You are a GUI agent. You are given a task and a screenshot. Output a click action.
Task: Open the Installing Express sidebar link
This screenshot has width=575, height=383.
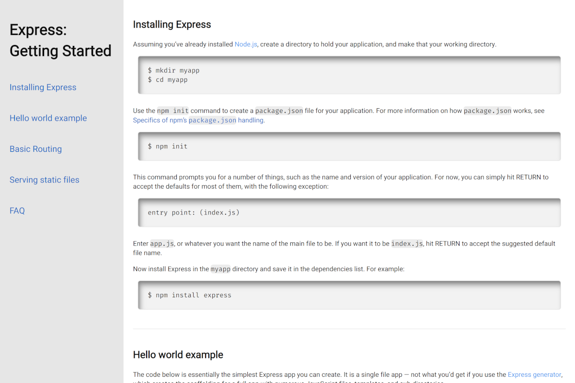(43, 87)
